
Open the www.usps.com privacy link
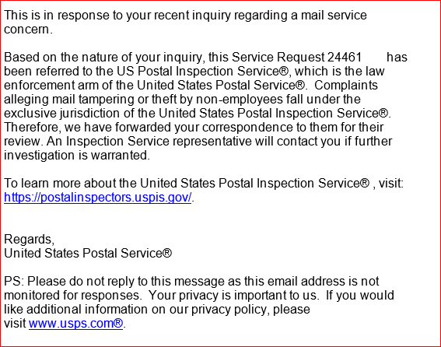click(75, 324)
